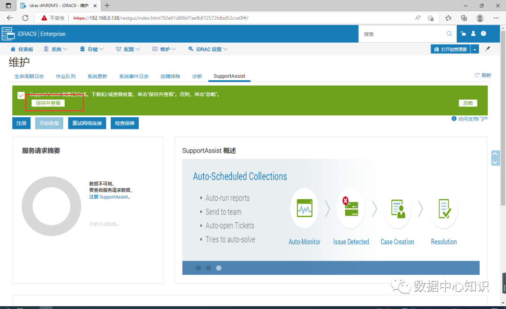Click the info icon beside 访问支持门户
The image size is (506, 309).
pyautogui.click(x=454, y=119)
